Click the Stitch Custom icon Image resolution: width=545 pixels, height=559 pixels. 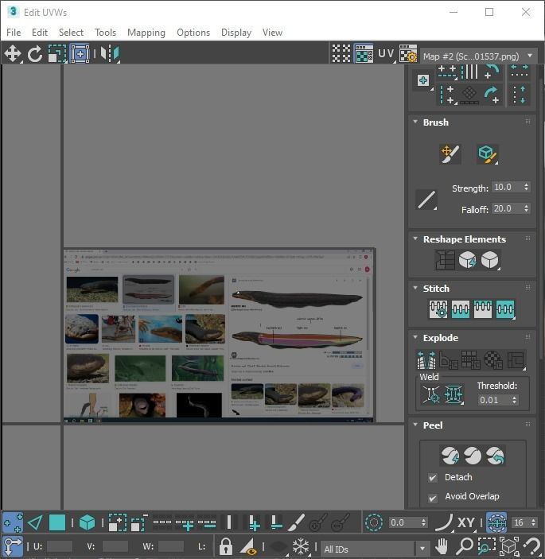(x=505, y=309)
